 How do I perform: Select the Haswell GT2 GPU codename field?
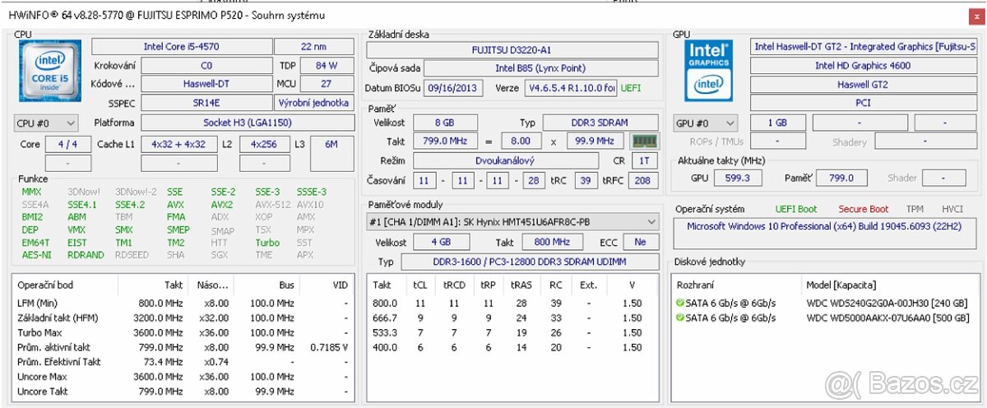point(864,85)
